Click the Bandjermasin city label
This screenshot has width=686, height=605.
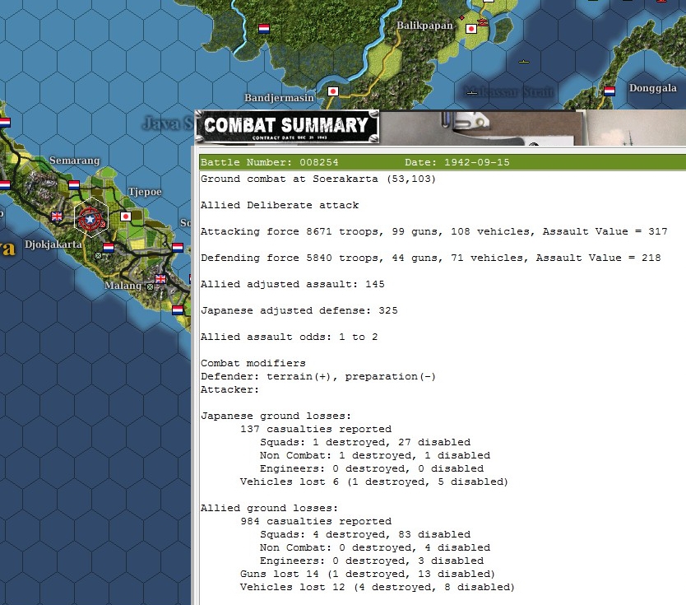(x=279, y=98)
